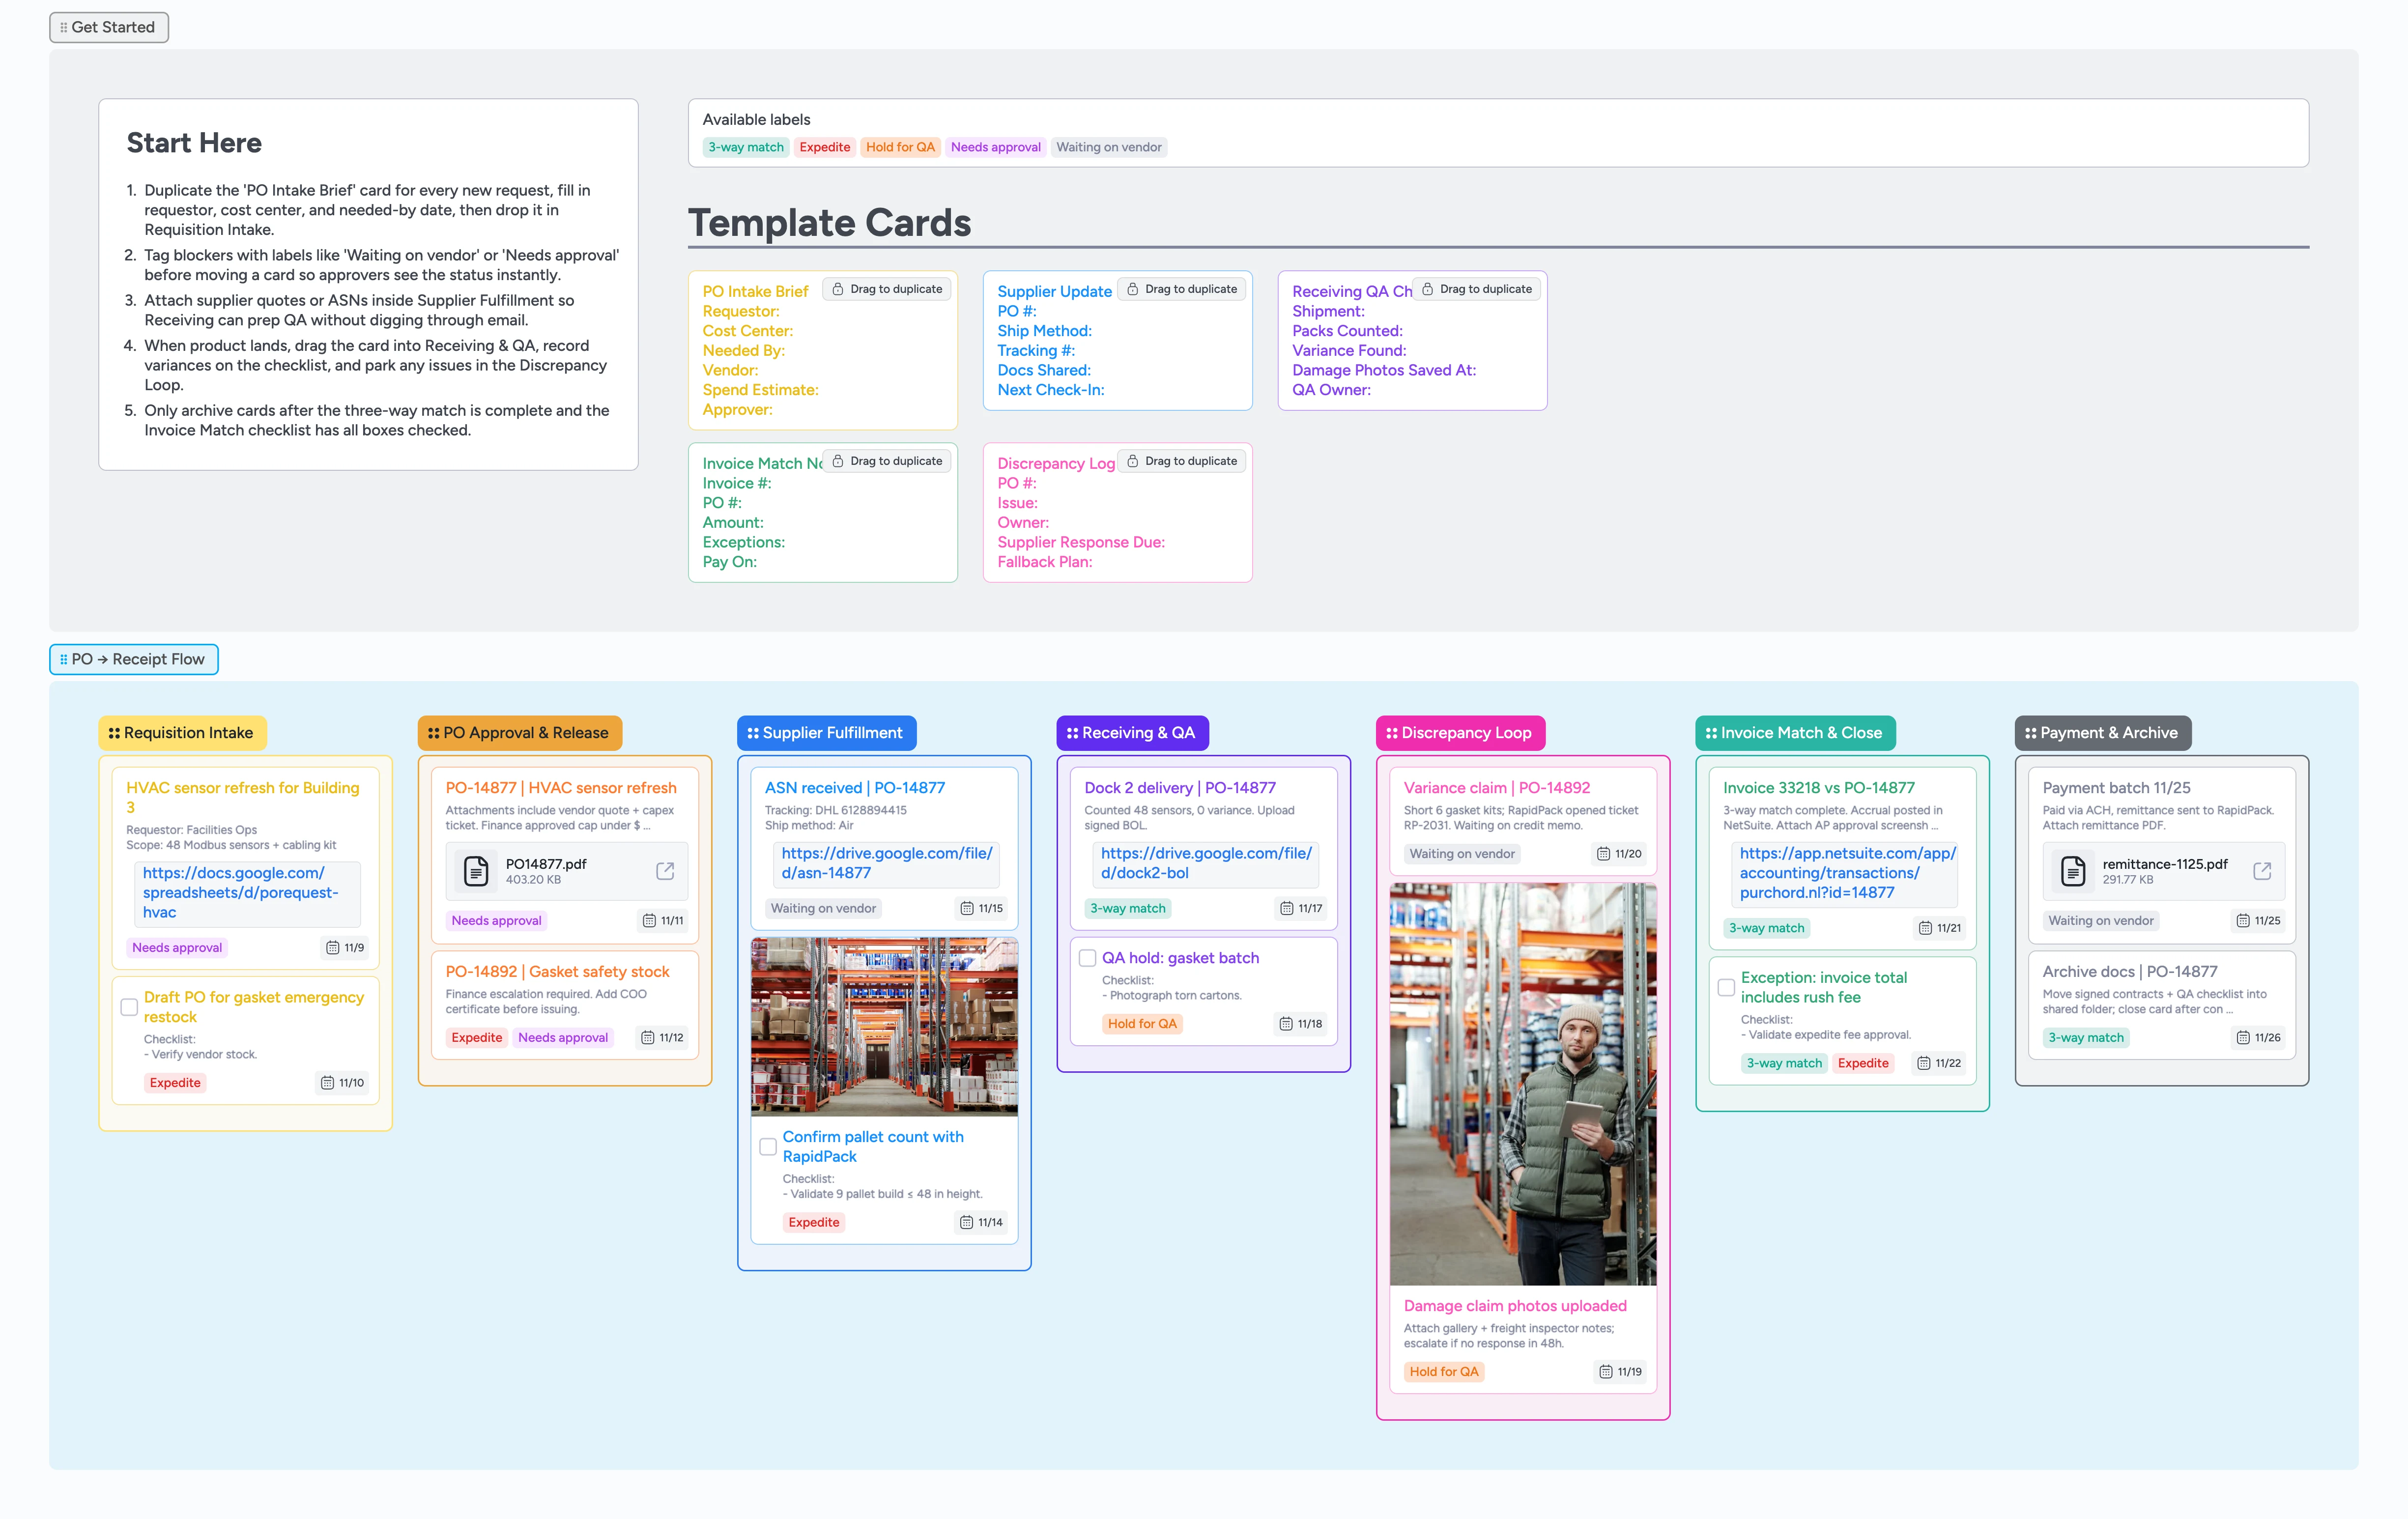Click the lock icon on PO Intake Brief template
The height and width of the screenshot is (1519, 2408).
837,289
